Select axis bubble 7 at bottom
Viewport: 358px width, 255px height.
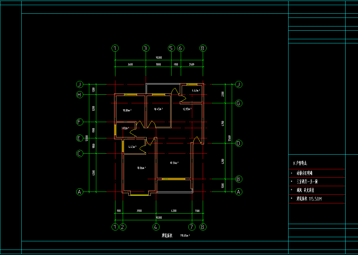[x=192, y=227]
